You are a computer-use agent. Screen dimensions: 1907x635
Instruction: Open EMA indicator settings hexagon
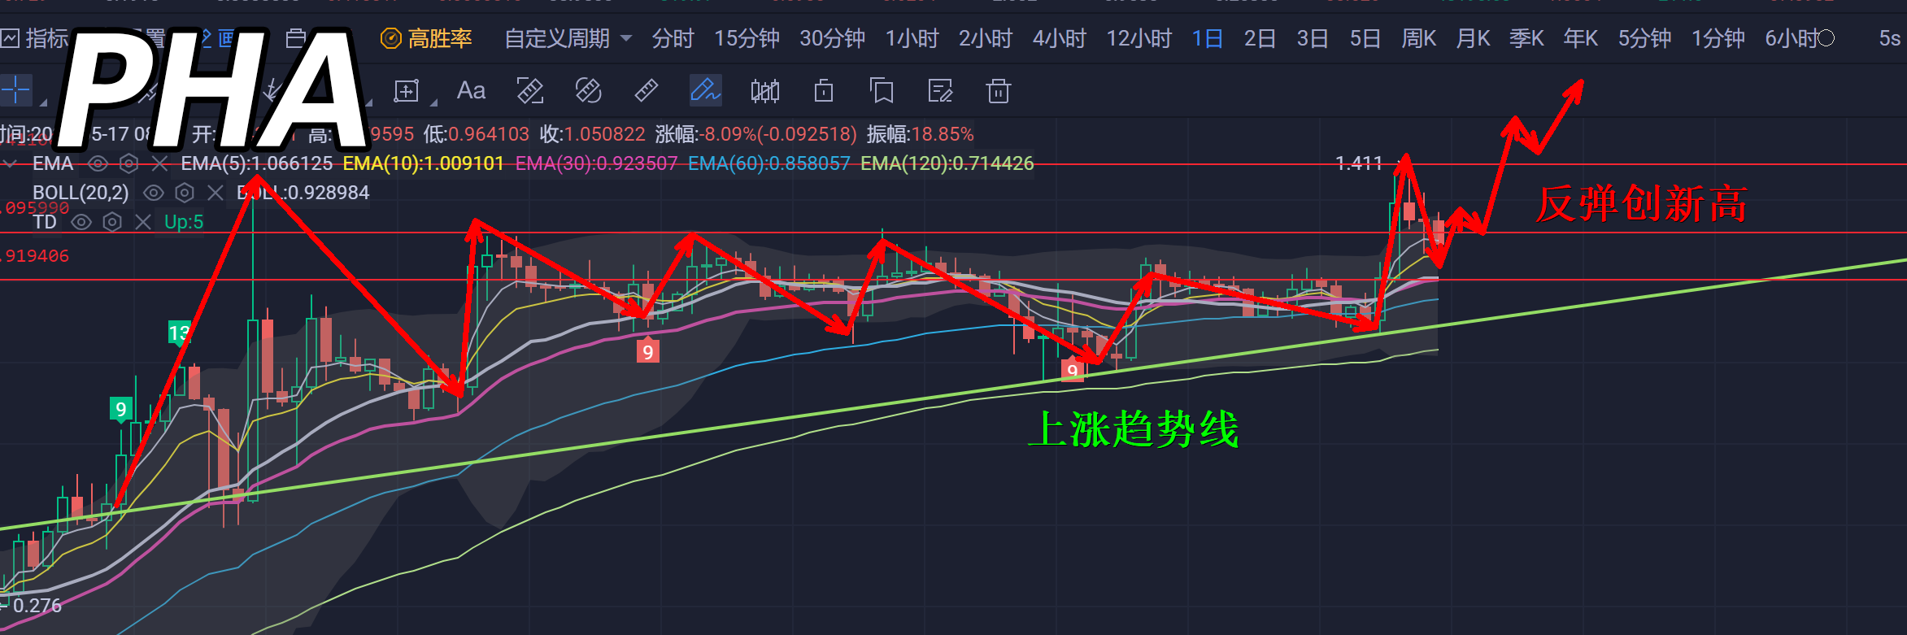pos(128,164)
